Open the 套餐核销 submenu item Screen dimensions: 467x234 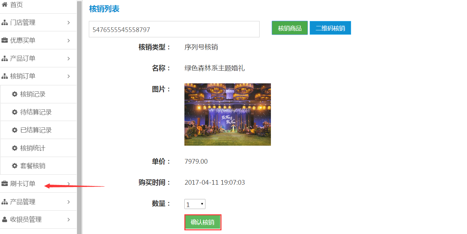33,166
